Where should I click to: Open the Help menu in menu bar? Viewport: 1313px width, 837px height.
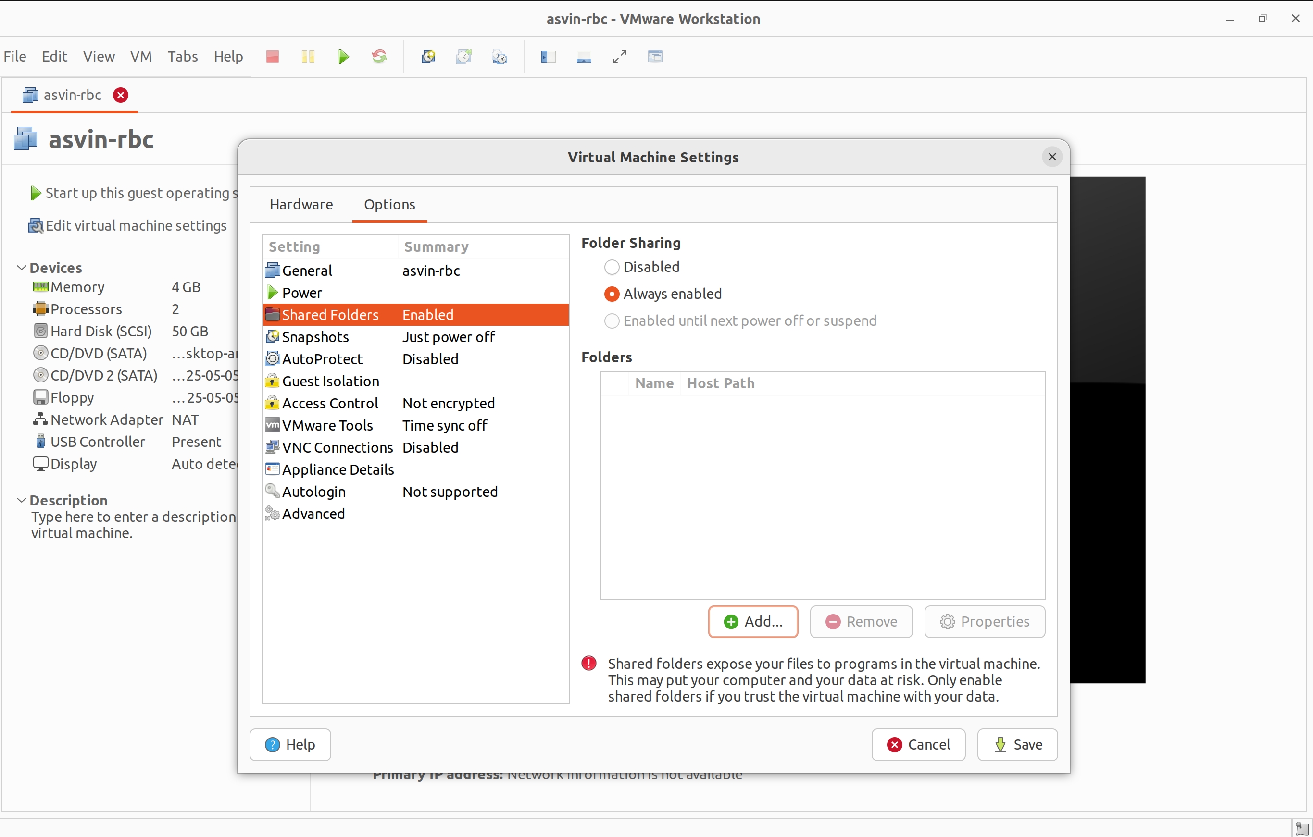point(228,57)
